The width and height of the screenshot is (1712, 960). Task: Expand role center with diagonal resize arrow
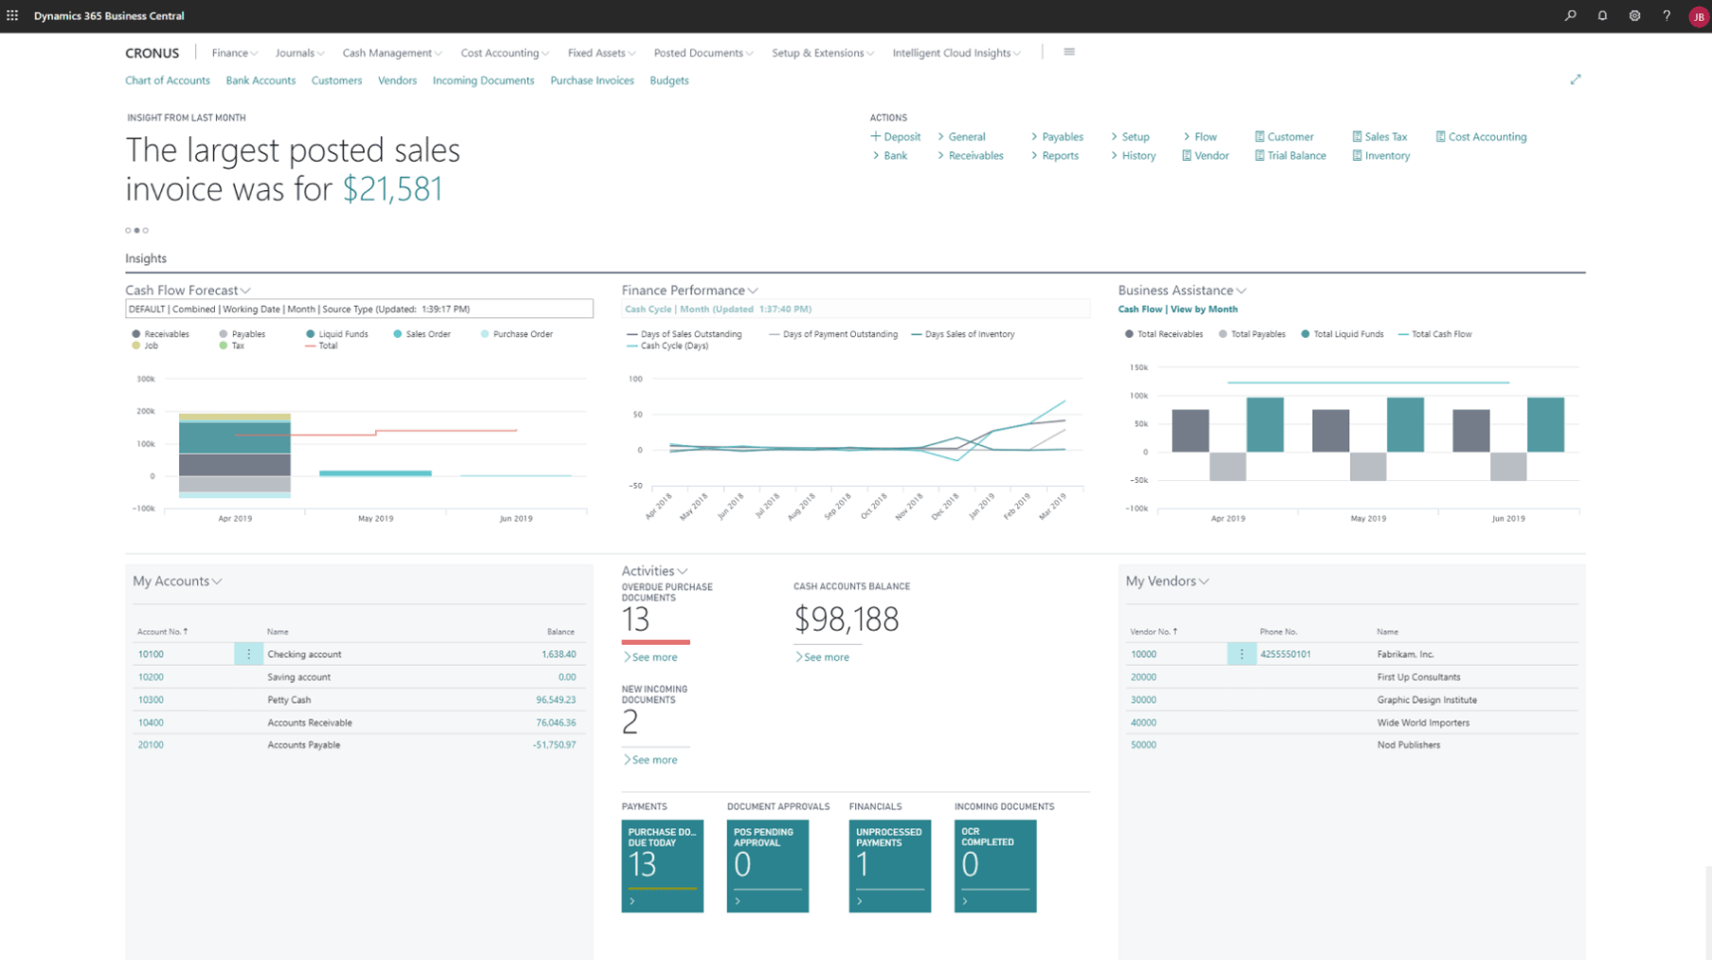(1577, 80)
